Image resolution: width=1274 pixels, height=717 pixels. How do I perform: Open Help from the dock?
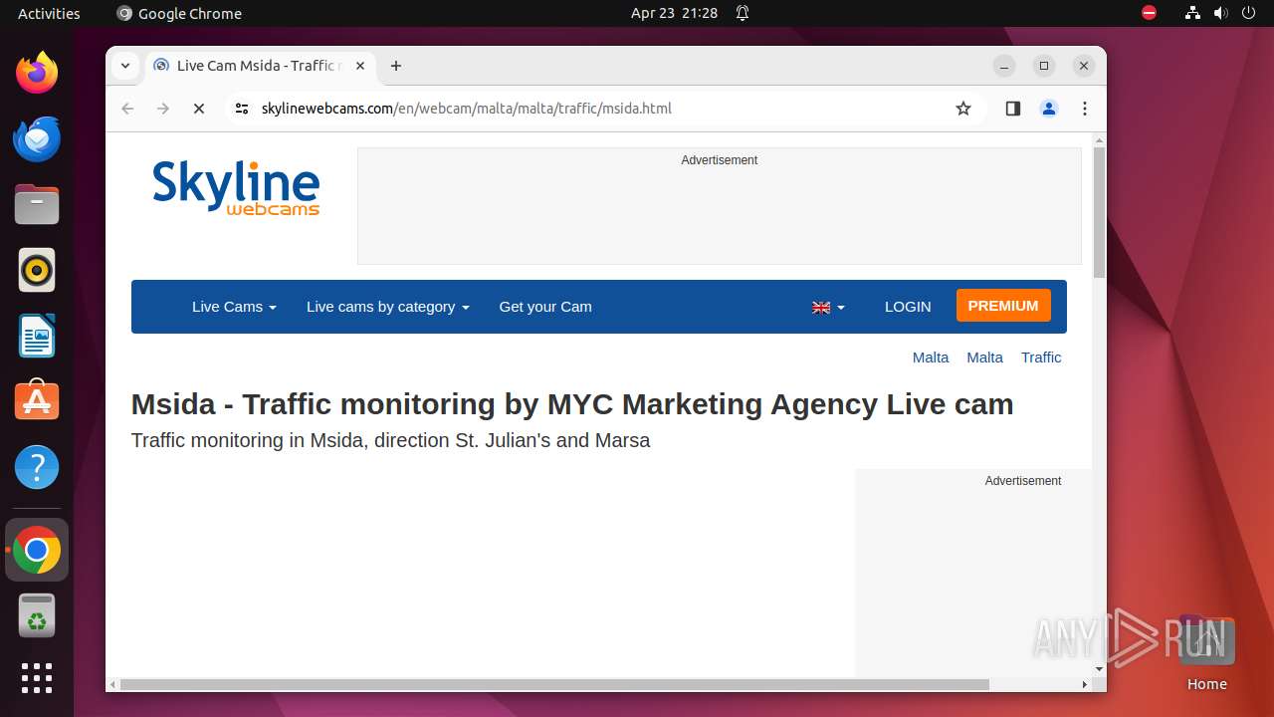[x=37, y=467]
